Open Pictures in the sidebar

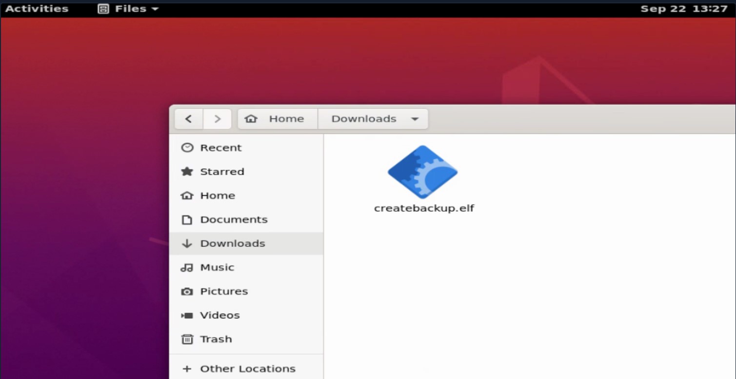click(x=246, y=291)
